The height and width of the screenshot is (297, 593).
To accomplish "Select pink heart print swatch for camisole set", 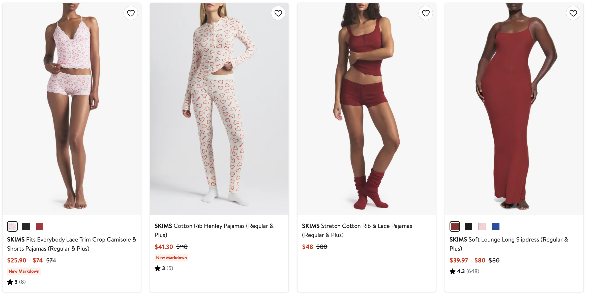I will [x=12, y=226].
